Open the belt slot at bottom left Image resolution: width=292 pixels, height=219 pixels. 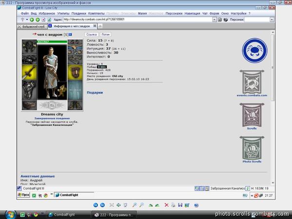click(29, 105)
